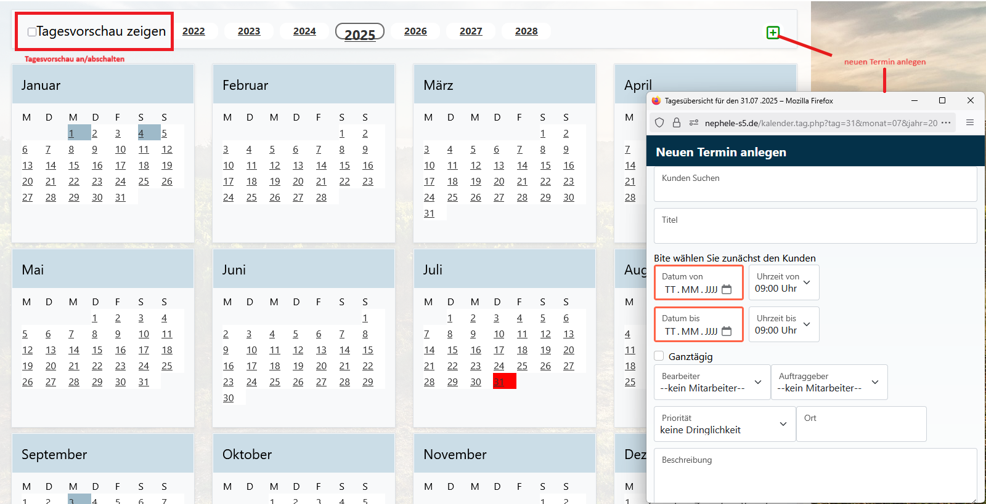Viewport: 986px width, 504px height.
Task: Open Firefox hamburger application menu
Action: pos(970,122)
